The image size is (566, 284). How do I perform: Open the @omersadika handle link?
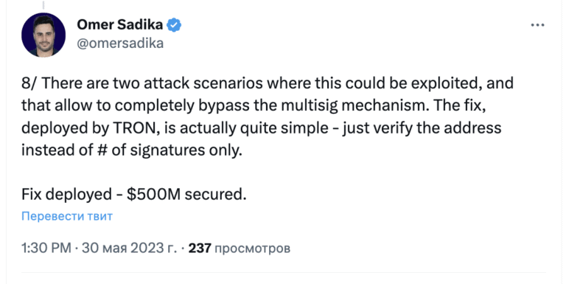pos(120,43)
